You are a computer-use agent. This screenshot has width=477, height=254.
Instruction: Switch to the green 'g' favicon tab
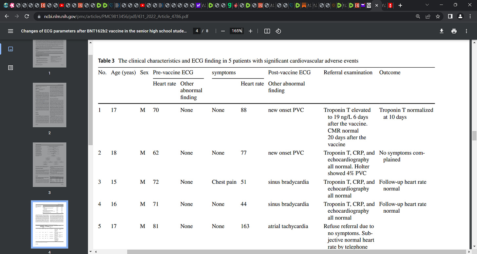click(230, 5)
